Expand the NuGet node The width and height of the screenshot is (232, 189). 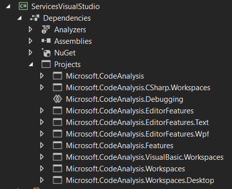click(x=30, y=52)
